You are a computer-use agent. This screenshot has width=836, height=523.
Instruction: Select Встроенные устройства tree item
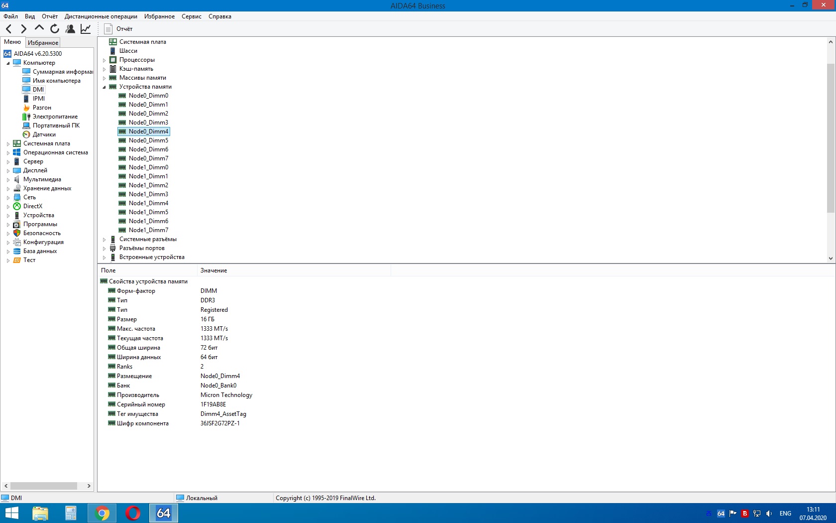coord(152,257)
